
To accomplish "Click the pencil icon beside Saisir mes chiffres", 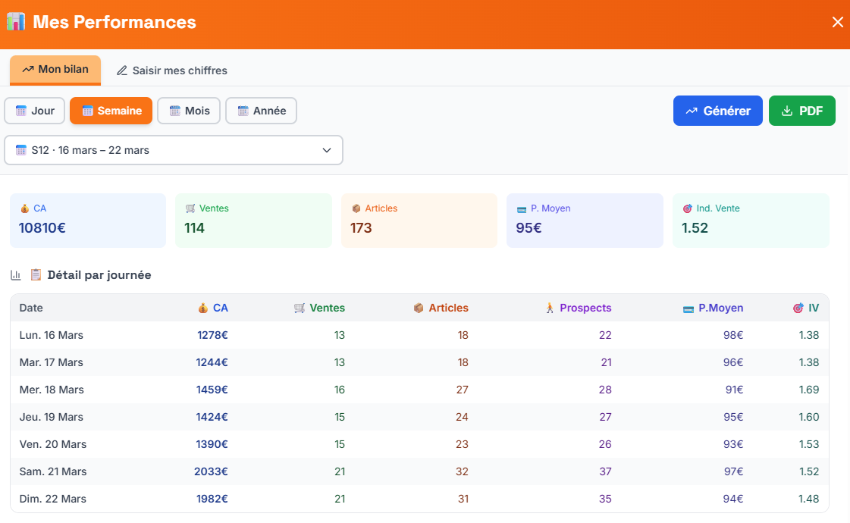I will (122, 70).
